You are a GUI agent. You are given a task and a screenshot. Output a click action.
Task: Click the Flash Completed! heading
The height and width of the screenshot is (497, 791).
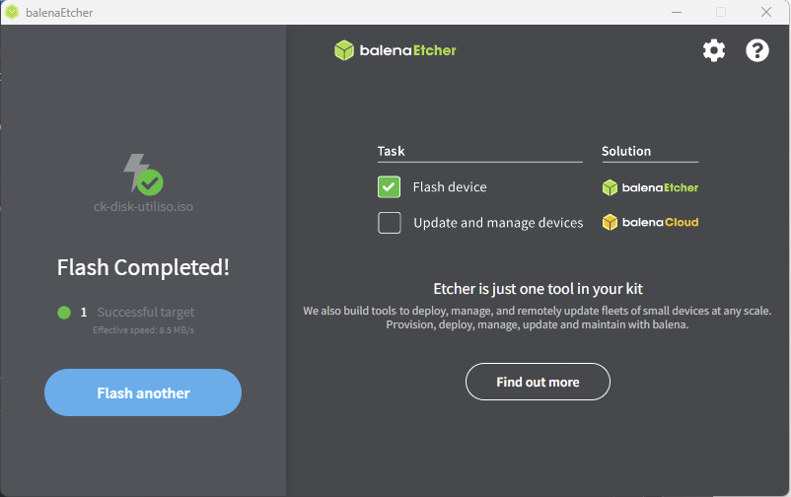[143, 267]
